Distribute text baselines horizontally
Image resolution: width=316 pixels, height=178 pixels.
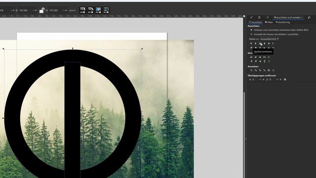[269, 57]
